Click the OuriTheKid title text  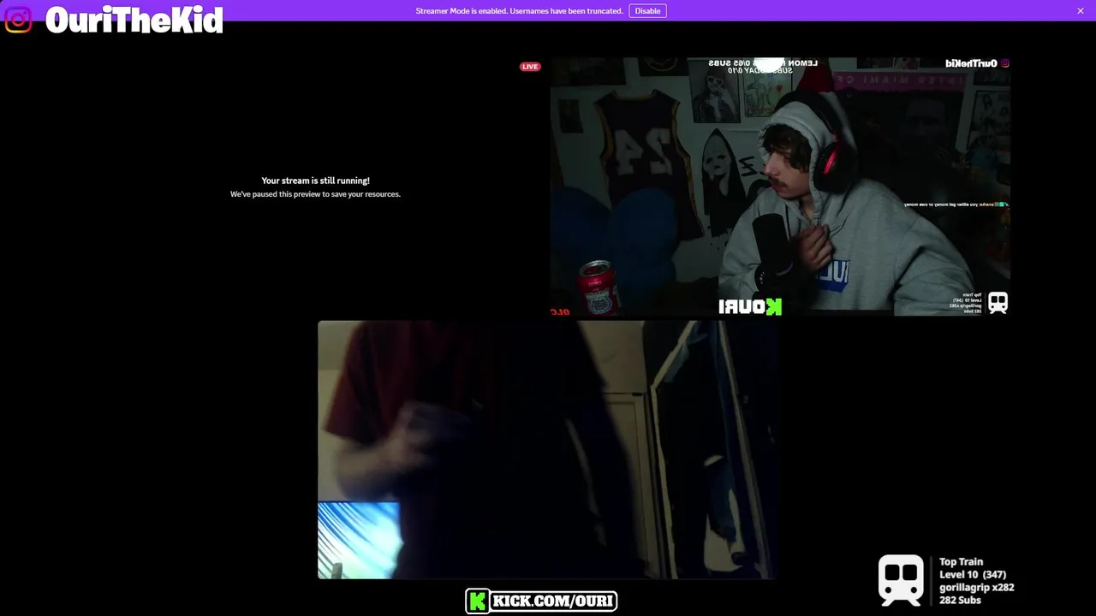(134, 21)
